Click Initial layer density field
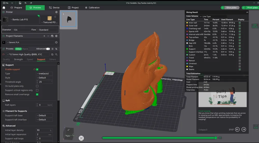The width and height of the screenshot is (259, 143). point(44,130)
